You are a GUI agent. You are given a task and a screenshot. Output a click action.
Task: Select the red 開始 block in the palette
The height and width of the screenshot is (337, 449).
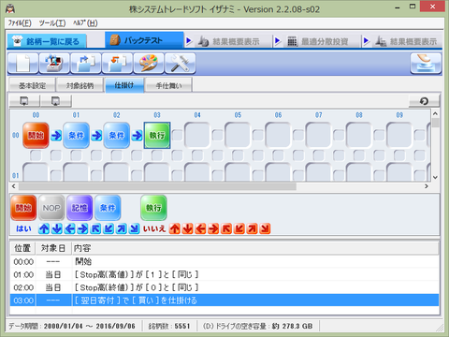[x=23, y=208]
